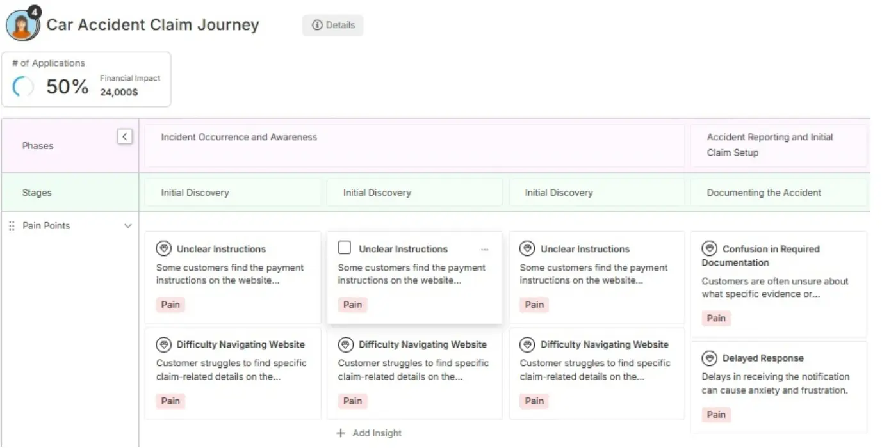Collapse the Pain Points row via its chevron
882x448 pixels.
click(x=127, y=225)
